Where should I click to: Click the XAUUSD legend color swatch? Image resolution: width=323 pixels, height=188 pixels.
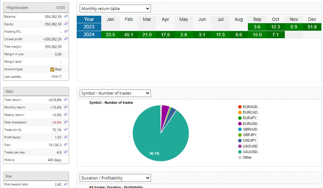click(x=240, y=152)
